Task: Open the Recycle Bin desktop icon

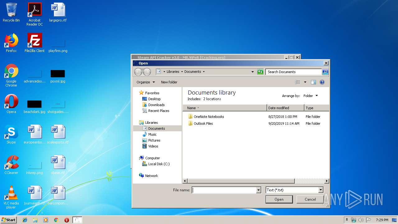Action: pos(11,12)
